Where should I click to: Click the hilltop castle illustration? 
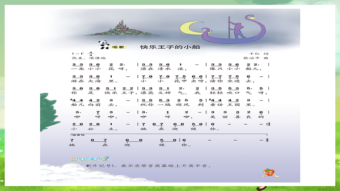pos(122,28)
